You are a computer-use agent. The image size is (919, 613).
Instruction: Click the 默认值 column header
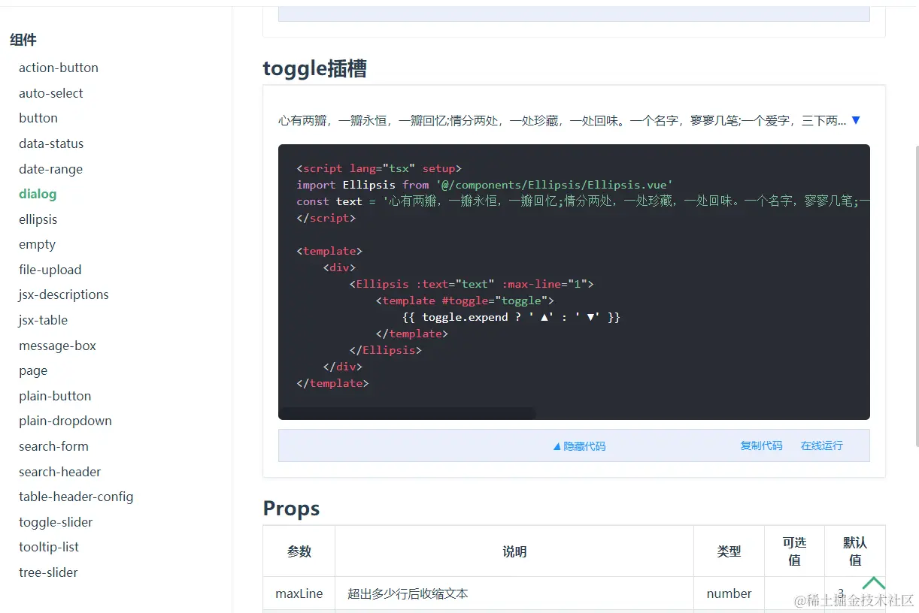(x=855, y=551)
